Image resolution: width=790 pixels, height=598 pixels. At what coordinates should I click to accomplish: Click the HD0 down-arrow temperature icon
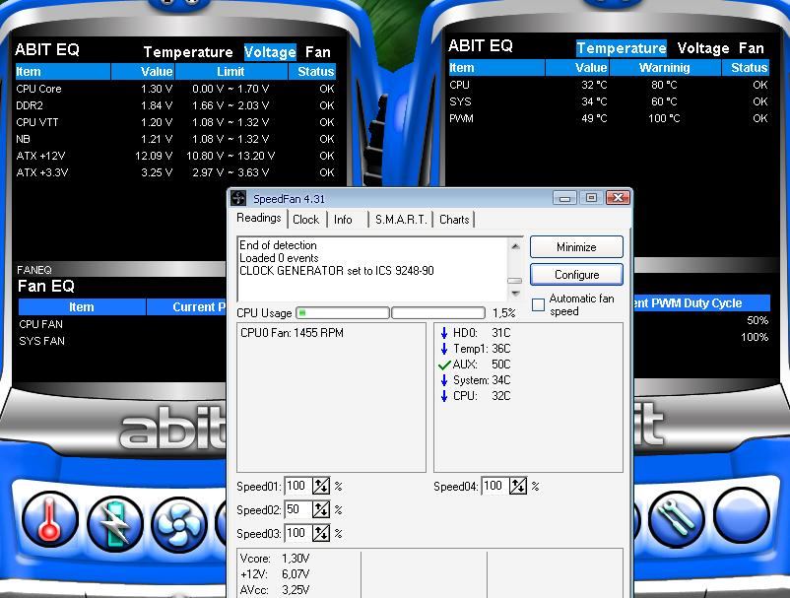[444, 333]
